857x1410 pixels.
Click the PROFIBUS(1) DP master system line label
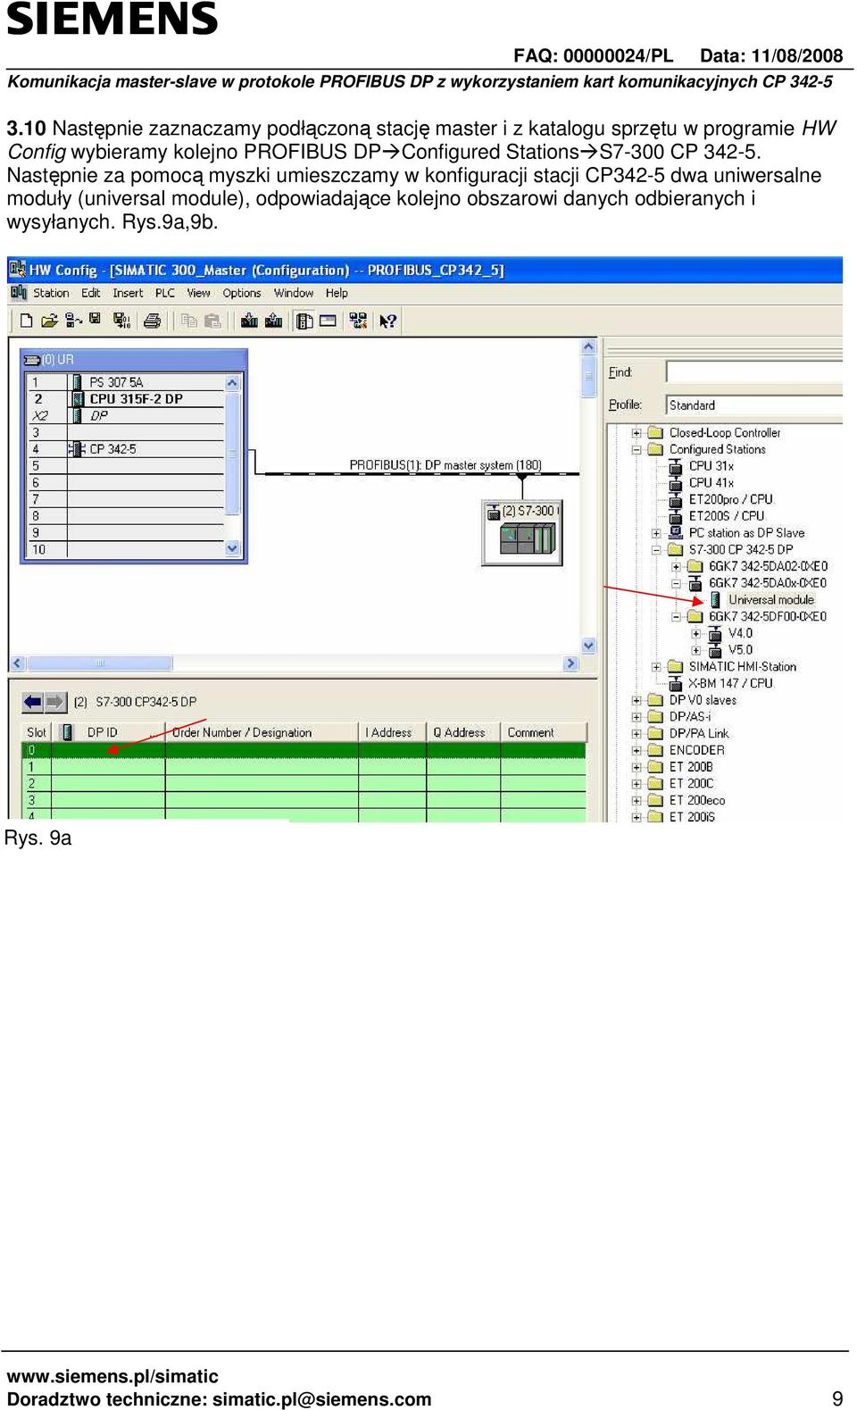coord(445,465)
